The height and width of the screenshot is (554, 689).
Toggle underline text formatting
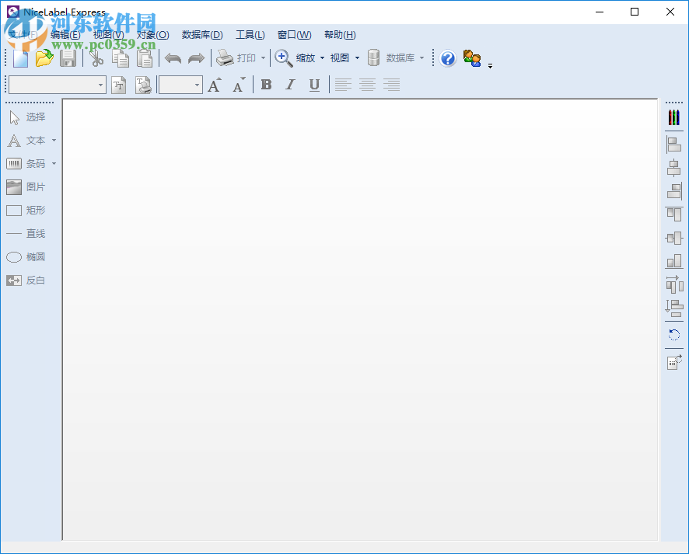[314, 85]
